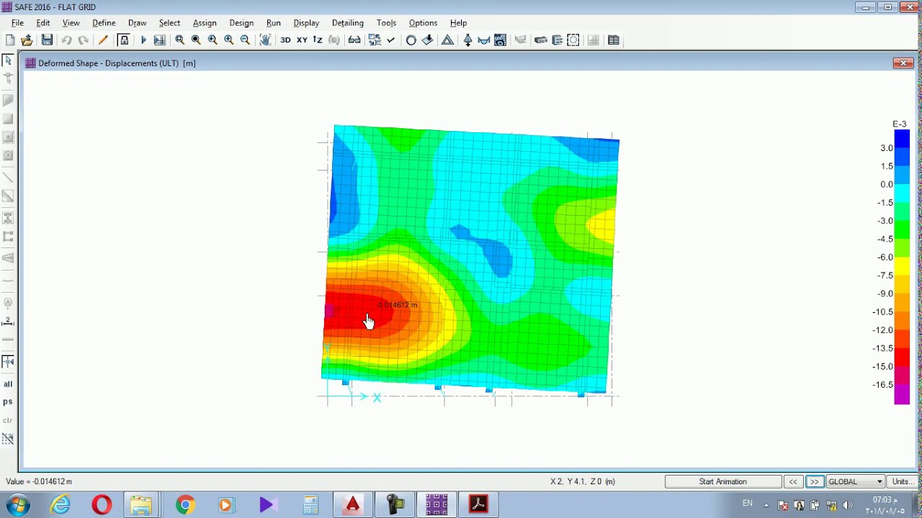The image size is (922, 518).
Task: Open the Help menu
Action: click(458, 23)
